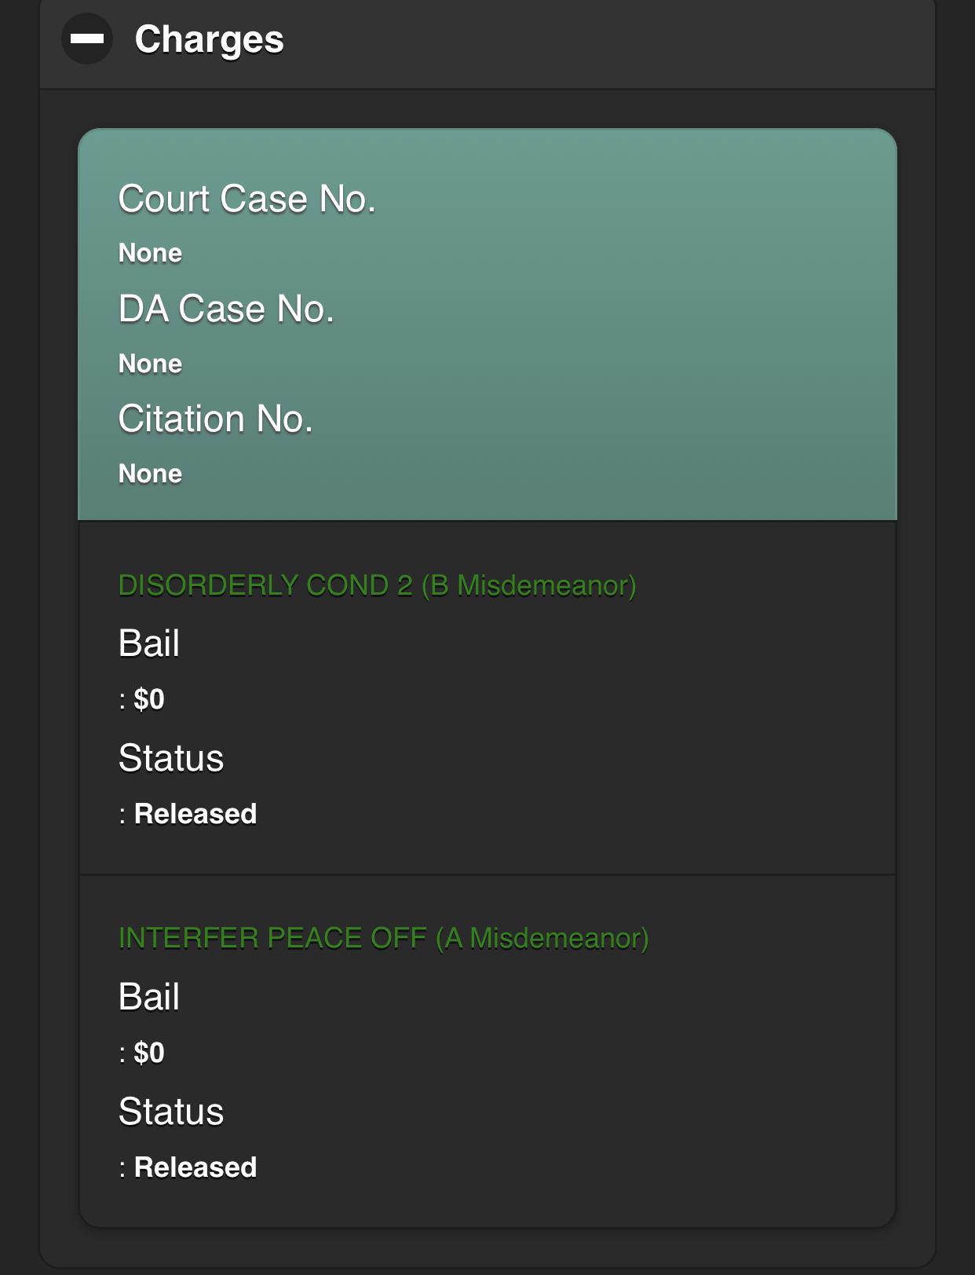Viewport: 975px width, 1275px height.
Task: Click the Status label under Disorderly Cond 2
Action: (x=171, y=758)
